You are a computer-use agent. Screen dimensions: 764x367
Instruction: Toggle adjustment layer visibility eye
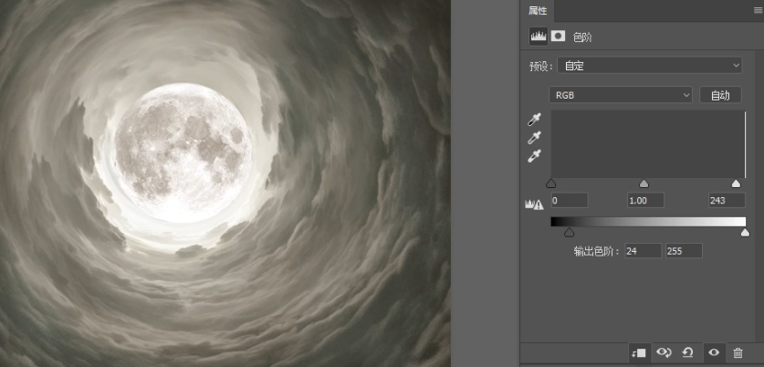point(714,352)
